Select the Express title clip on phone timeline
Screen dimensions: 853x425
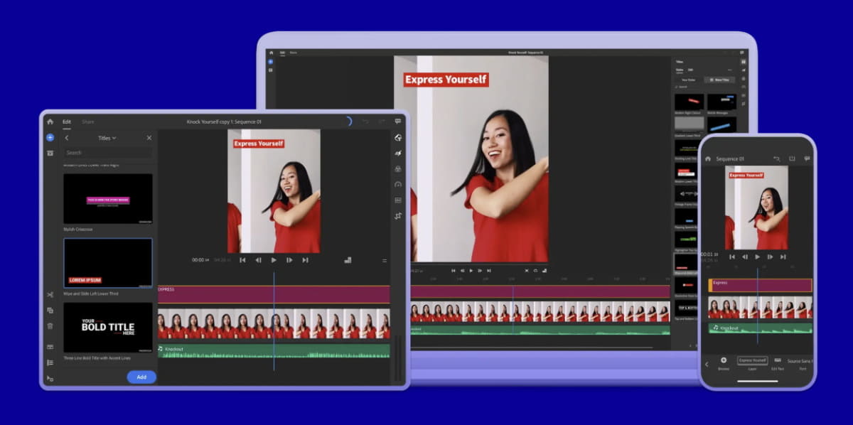[760, 285]
